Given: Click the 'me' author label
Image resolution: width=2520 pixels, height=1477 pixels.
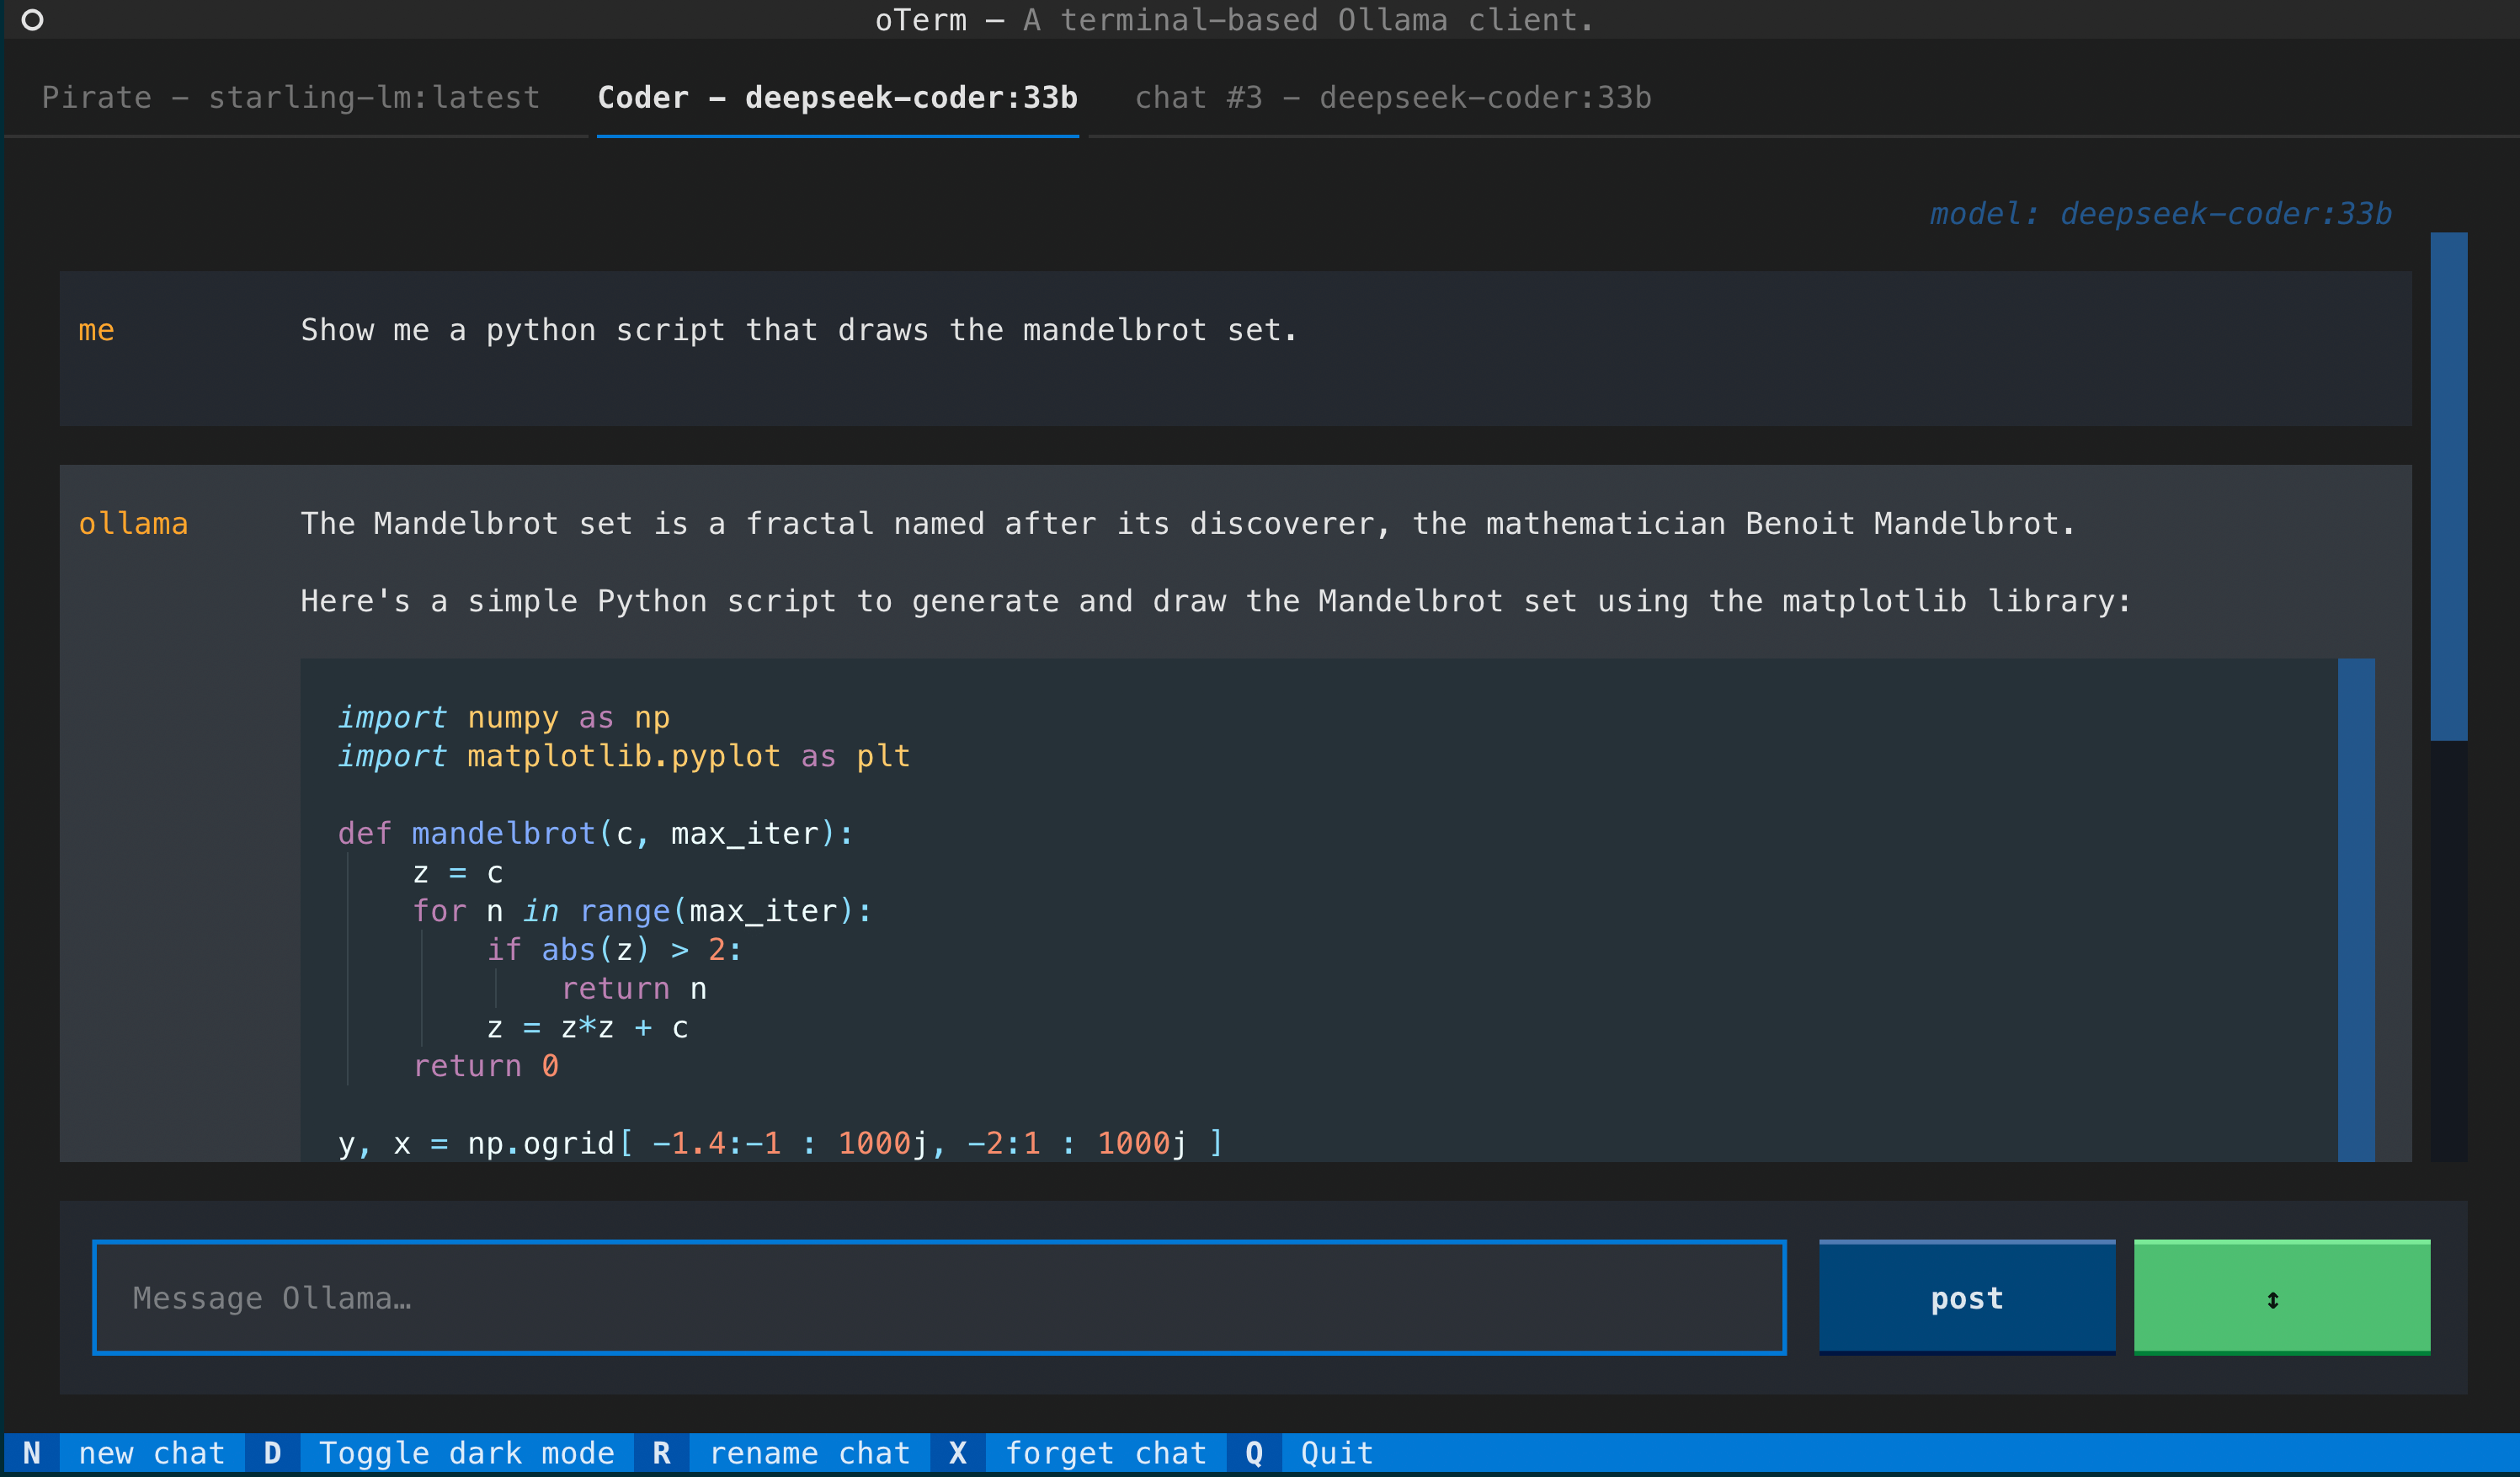Looking at the screenshot, I should [96, 330].
